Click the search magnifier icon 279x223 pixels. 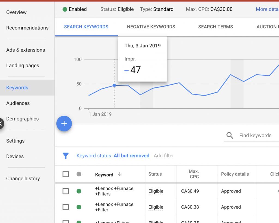(230, 136)
